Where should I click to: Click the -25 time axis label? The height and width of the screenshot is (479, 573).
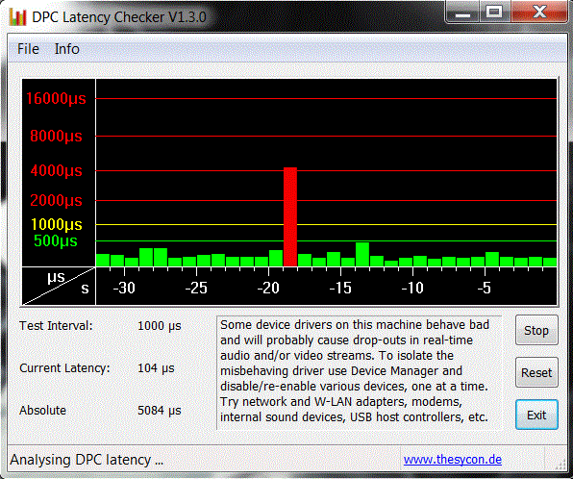pyautogui.click(x=196, y=289)
